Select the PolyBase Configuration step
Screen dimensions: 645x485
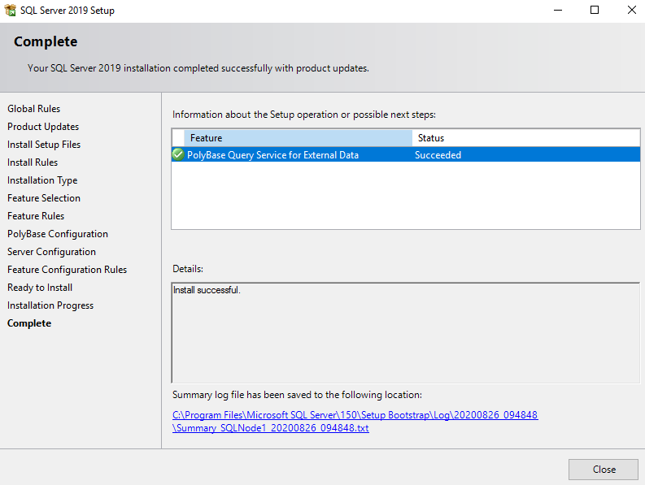[58, 234]
